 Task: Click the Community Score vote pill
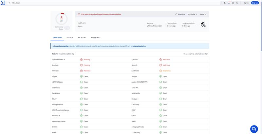pos(67,28)
